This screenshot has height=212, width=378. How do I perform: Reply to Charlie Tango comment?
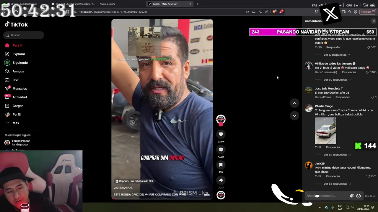click(333, 147)
